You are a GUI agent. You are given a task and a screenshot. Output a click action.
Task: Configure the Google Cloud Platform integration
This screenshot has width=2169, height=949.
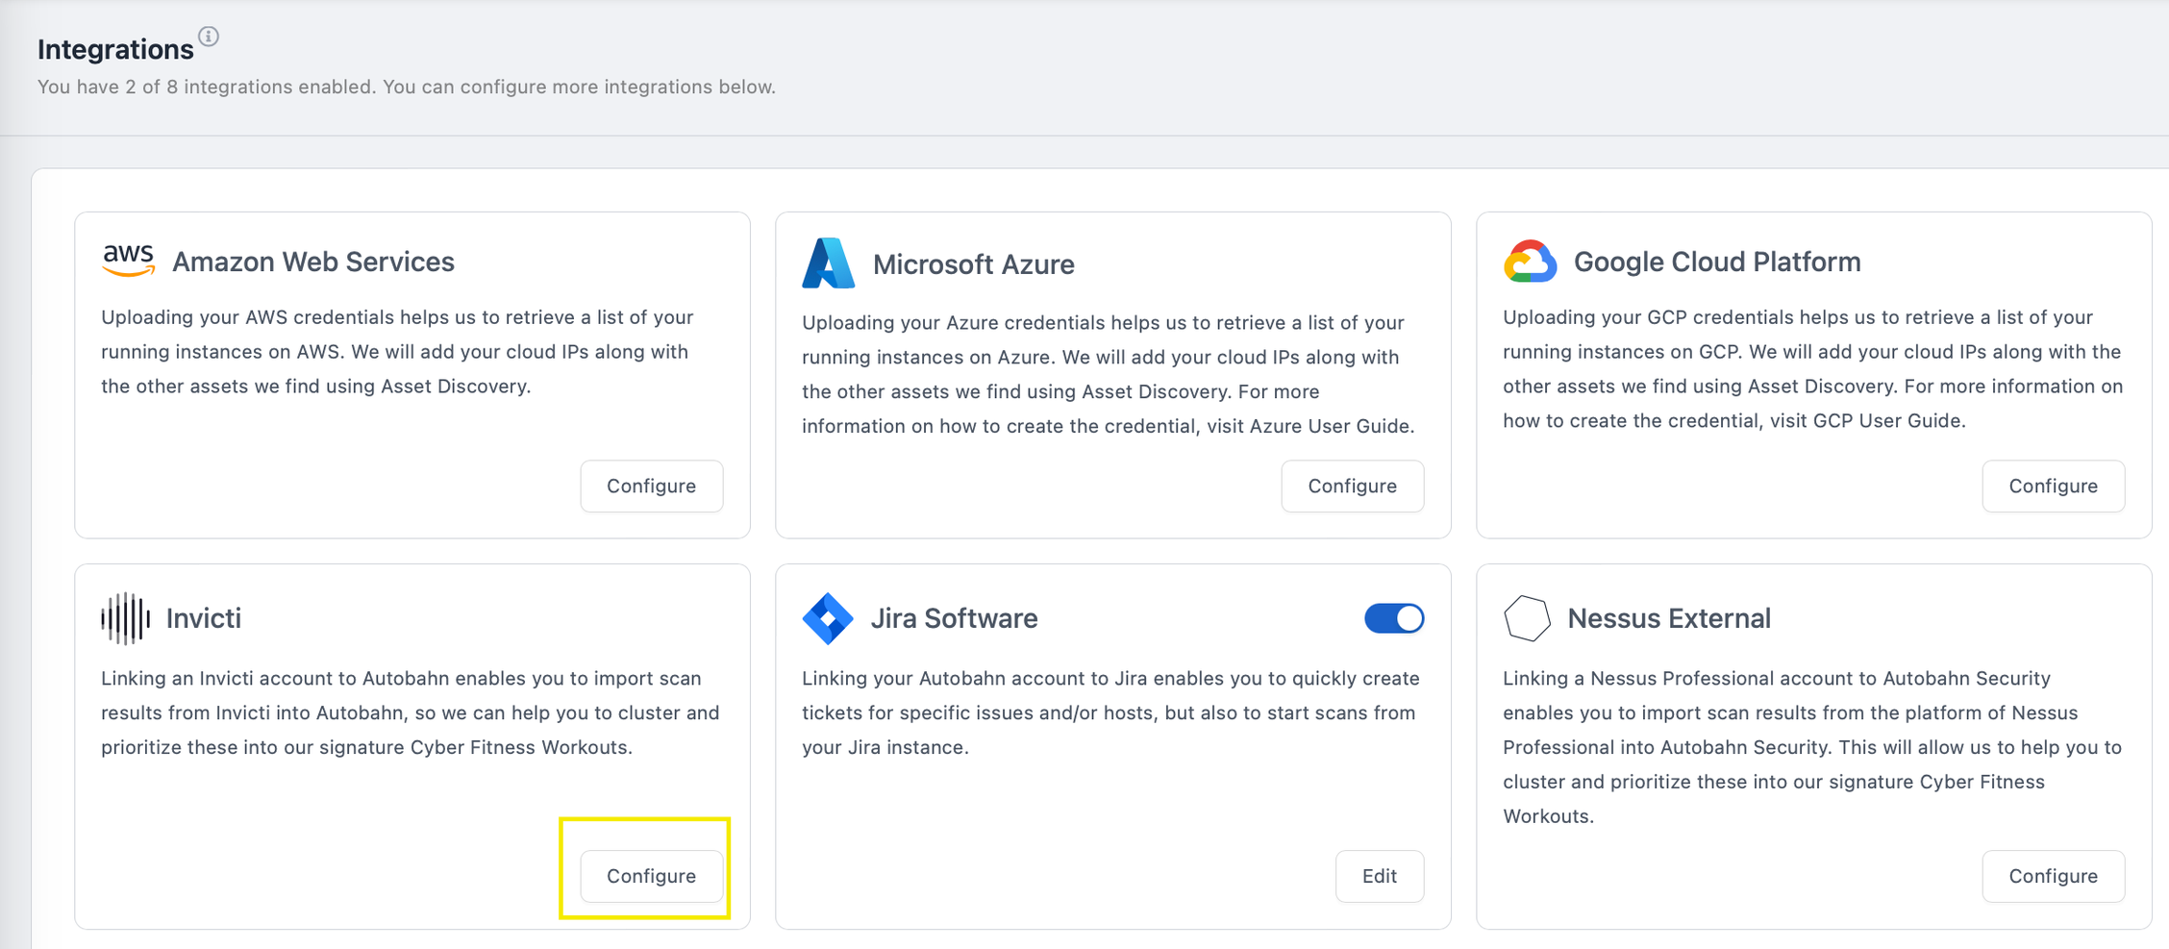(x=2054, y=486)
